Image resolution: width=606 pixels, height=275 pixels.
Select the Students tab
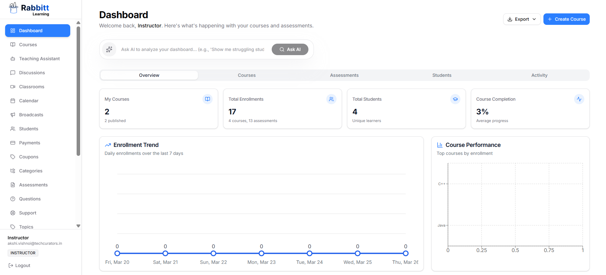pos(442,75)
